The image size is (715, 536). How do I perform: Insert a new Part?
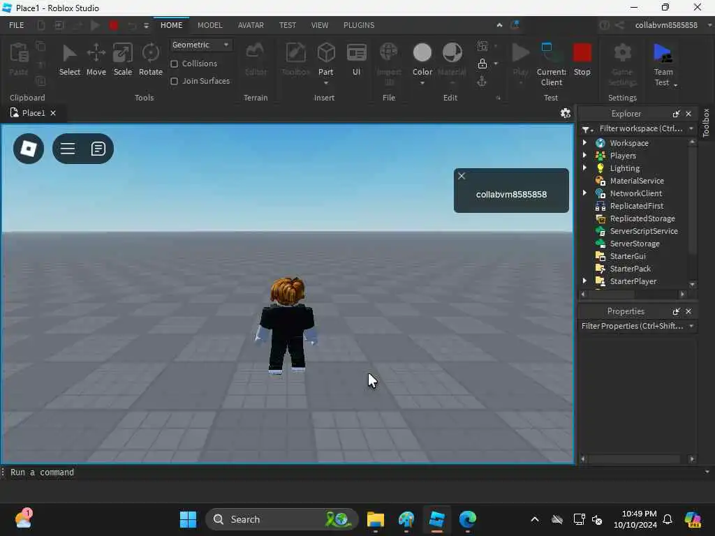coord(325,58)
